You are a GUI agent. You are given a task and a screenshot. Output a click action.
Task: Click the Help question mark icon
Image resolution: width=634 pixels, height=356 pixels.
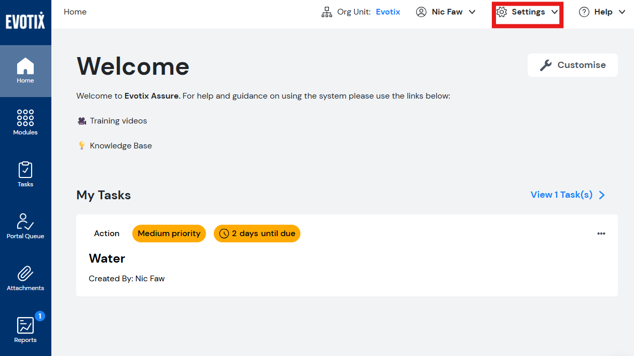click(x=584, y=12)
